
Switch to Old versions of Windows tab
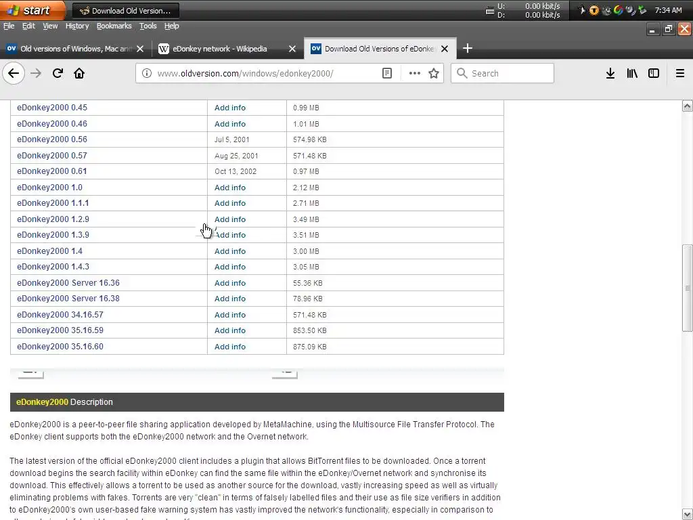76,49
